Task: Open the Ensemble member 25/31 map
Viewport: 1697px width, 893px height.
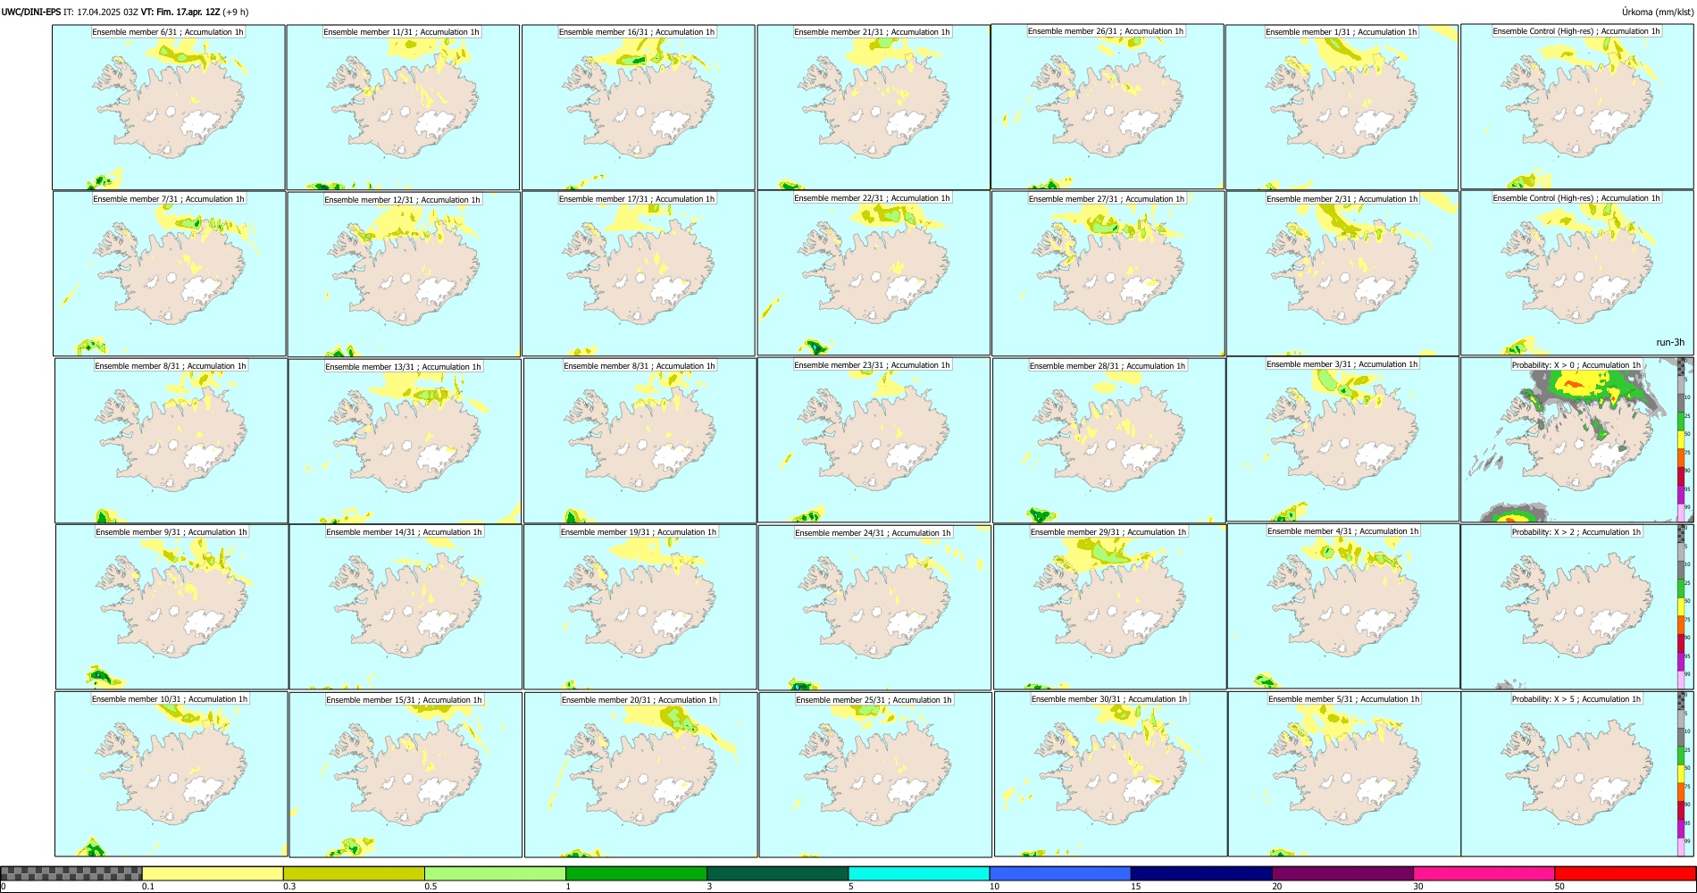Action: click(x=875, y=774)
